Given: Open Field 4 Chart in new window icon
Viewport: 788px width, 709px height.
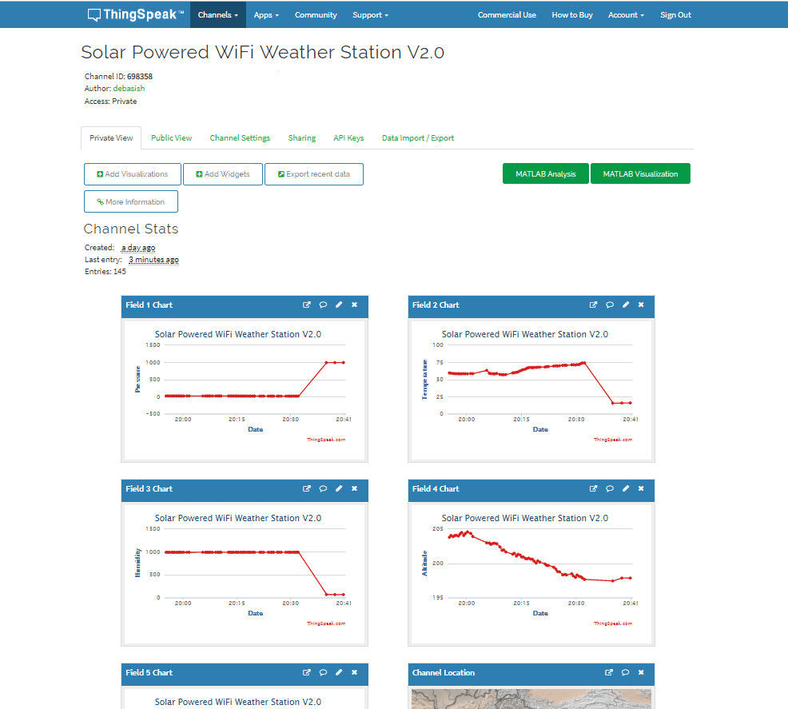Looking at the screenshot, I should tap(594, 488).
